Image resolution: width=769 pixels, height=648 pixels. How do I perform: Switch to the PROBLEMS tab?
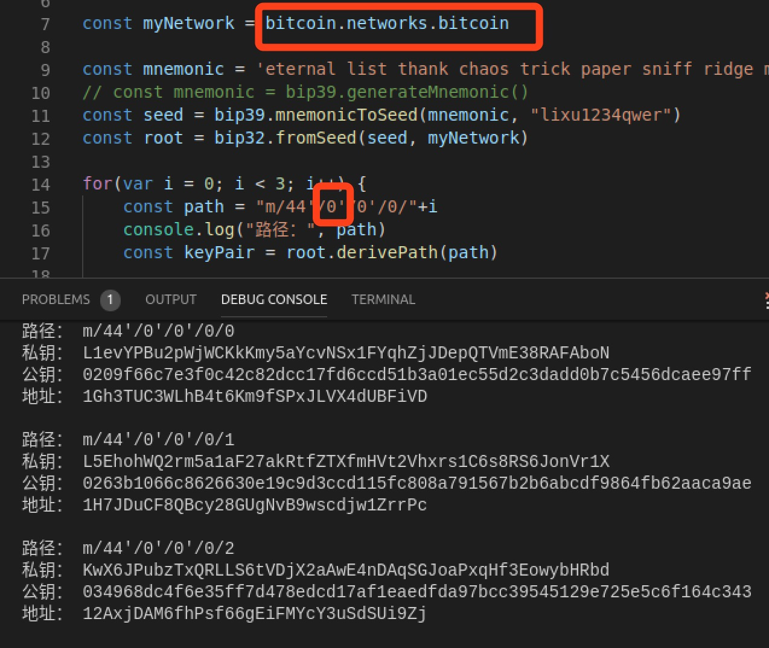tap(56, 299)
